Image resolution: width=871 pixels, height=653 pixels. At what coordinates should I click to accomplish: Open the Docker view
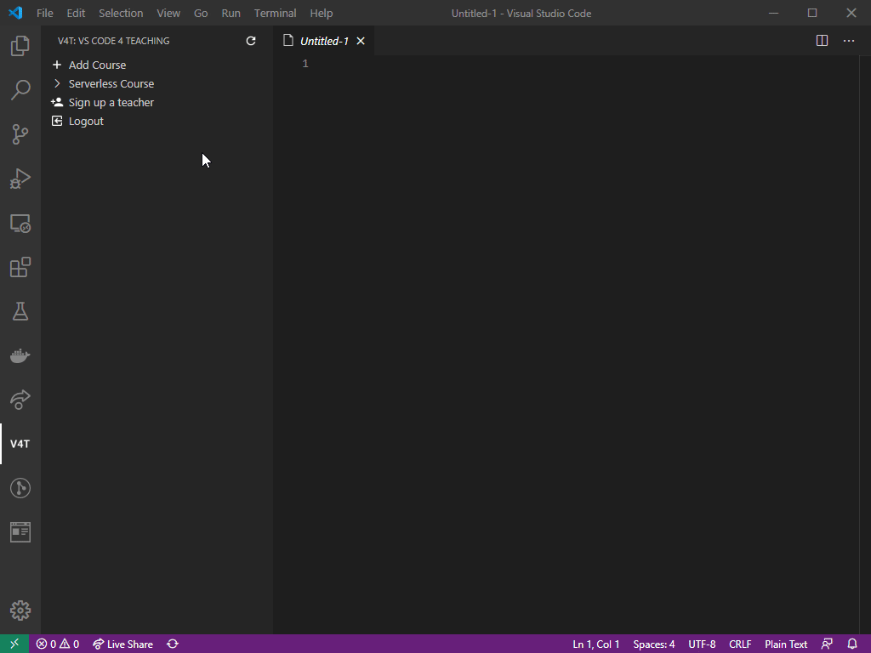click(20, 355)
